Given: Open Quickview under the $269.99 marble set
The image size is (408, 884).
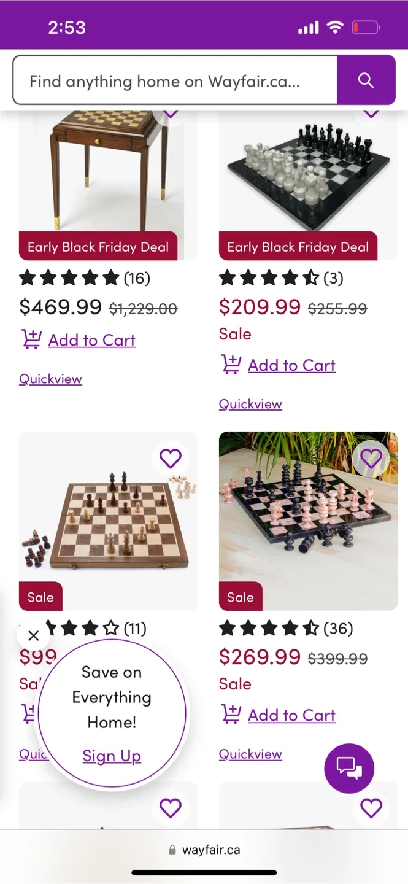Looking at the screenshot, I should [250, 754].
